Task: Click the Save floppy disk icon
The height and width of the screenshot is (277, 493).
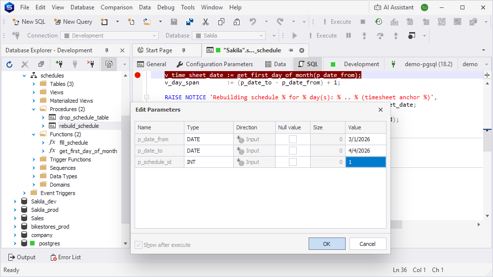Action: (x=174, y=22)
